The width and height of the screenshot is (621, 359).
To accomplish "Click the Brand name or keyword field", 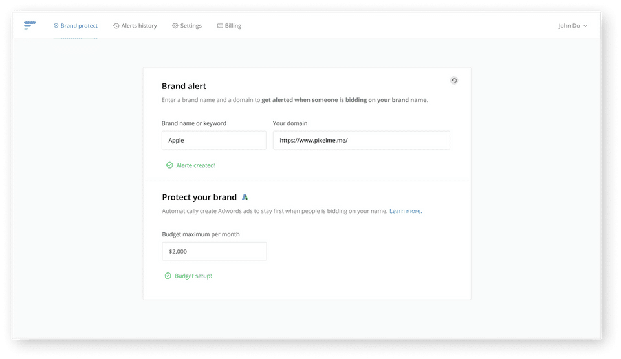I will coord(214,140).
